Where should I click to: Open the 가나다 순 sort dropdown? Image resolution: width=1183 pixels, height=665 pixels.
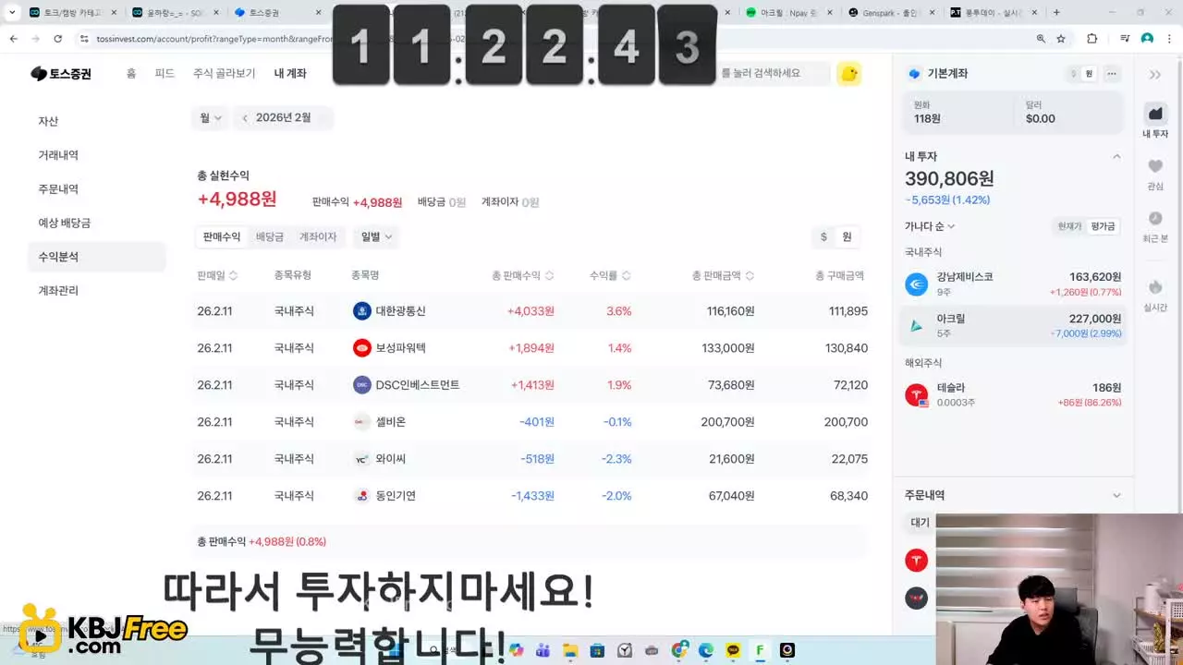[x=930, y=226]
